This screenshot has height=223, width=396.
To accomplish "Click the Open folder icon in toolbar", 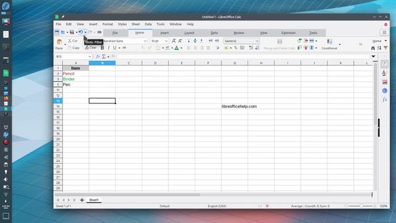I will pos(62,32).
